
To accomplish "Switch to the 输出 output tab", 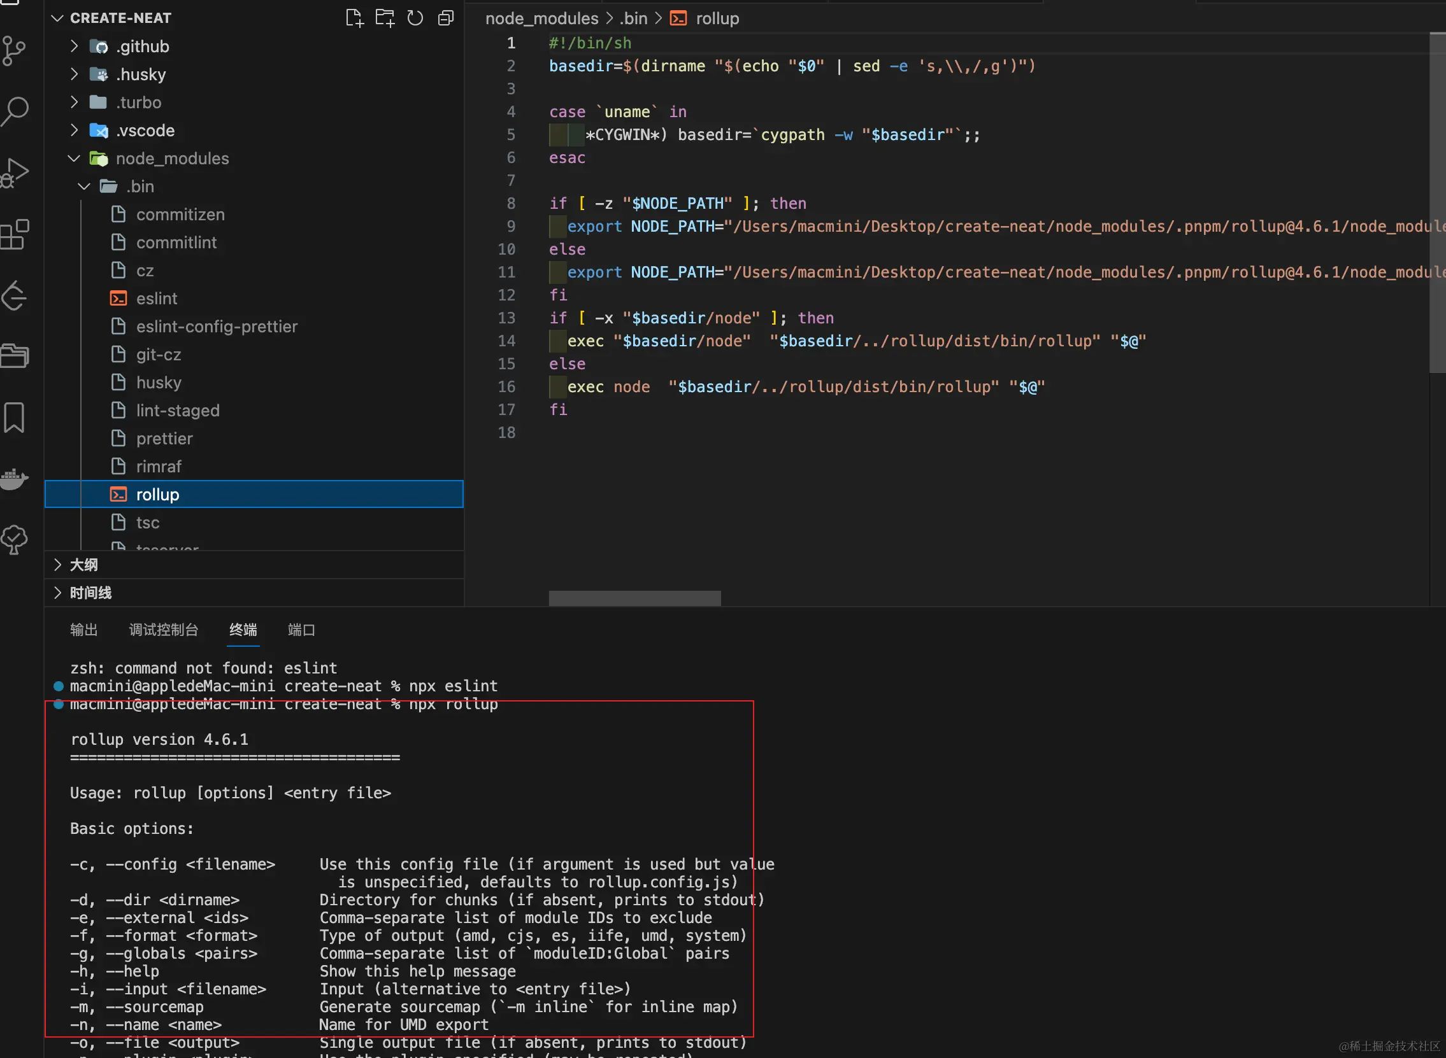I will 84,630.
